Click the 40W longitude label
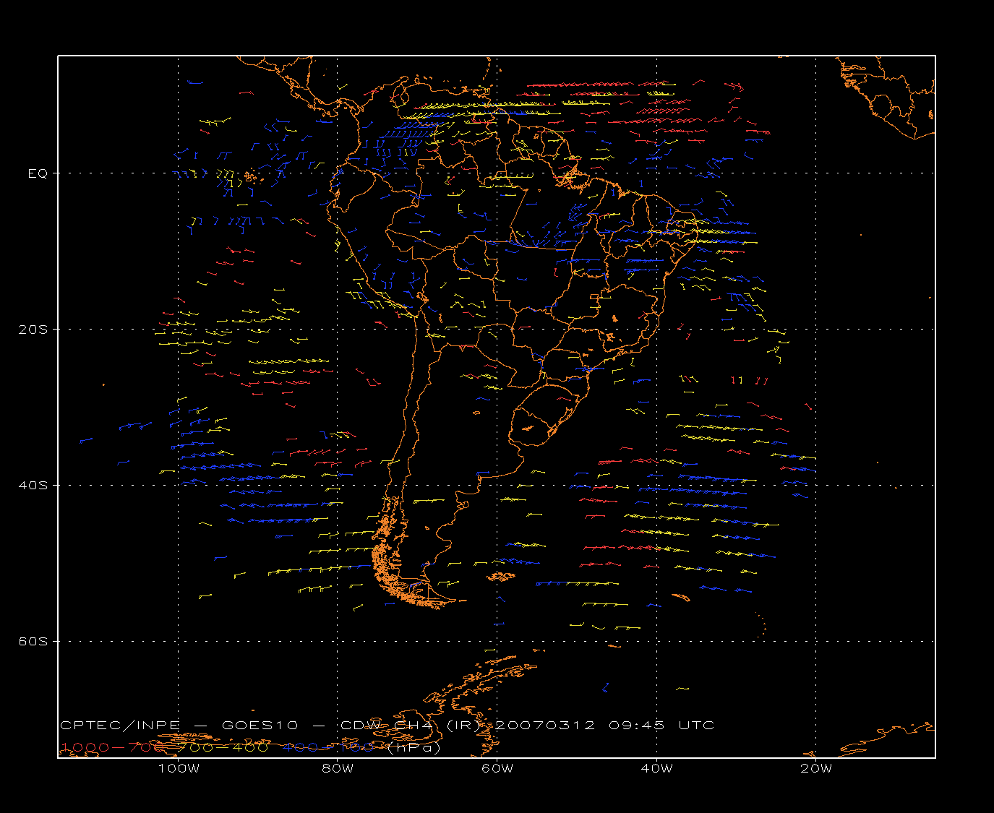 tap(656, 768)
